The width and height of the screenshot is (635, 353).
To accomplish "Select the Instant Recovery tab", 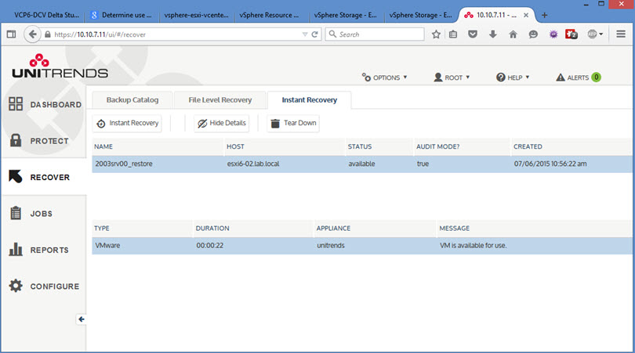I will pos(310,100).
